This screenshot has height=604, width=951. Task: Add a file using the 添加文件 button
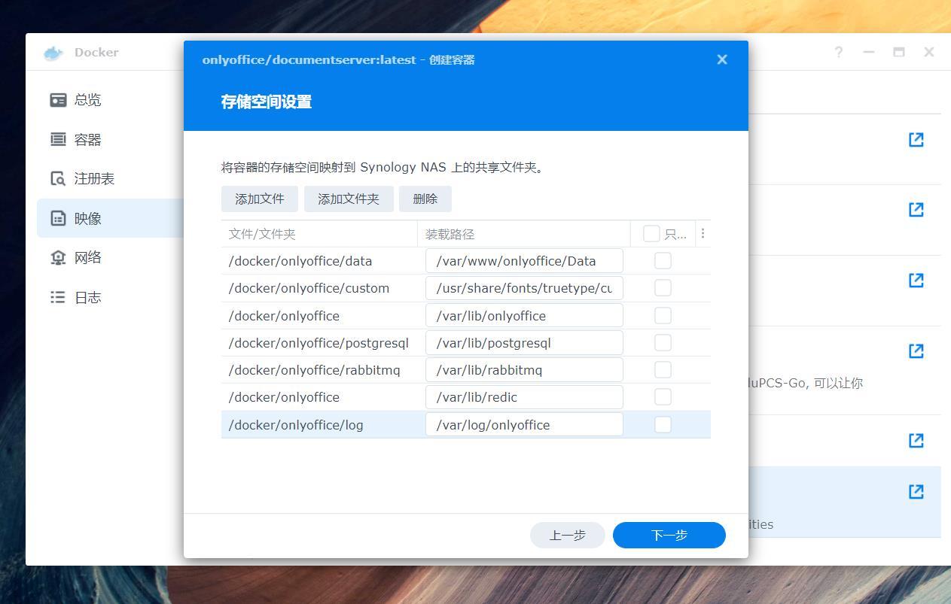point(259,199)
